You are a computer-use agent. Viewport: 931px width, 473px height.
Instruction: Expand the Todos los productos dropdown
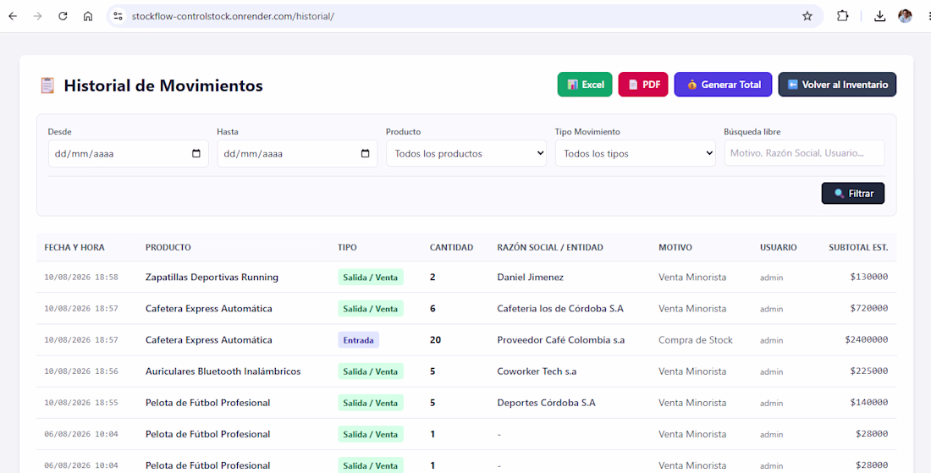466,154
